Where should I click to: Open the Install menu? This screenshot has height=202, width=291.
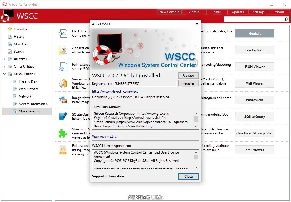pos(217,12)
